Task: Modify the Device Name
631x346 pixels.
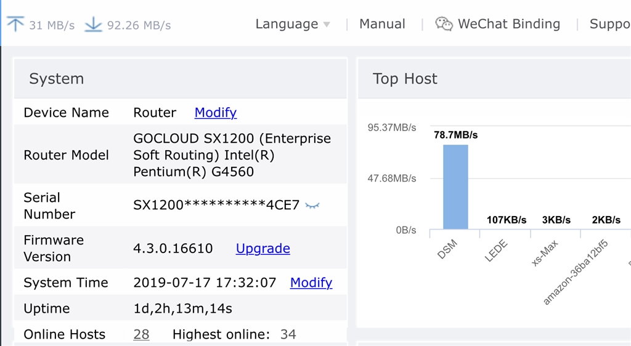Action: pos(216,113)
